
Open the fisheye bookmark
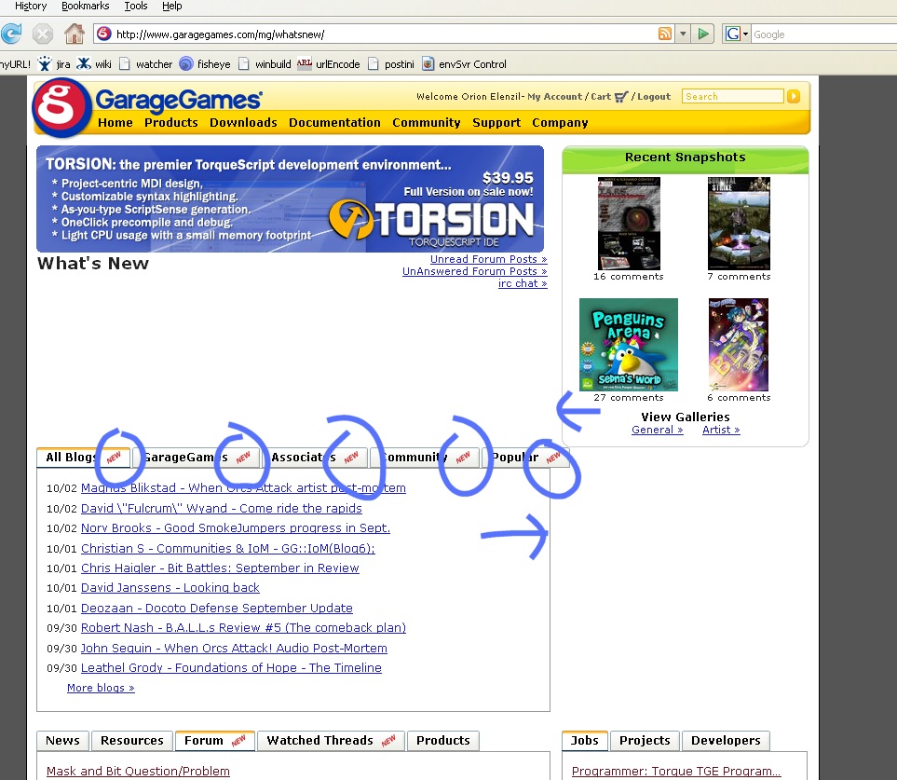[205, 64]
